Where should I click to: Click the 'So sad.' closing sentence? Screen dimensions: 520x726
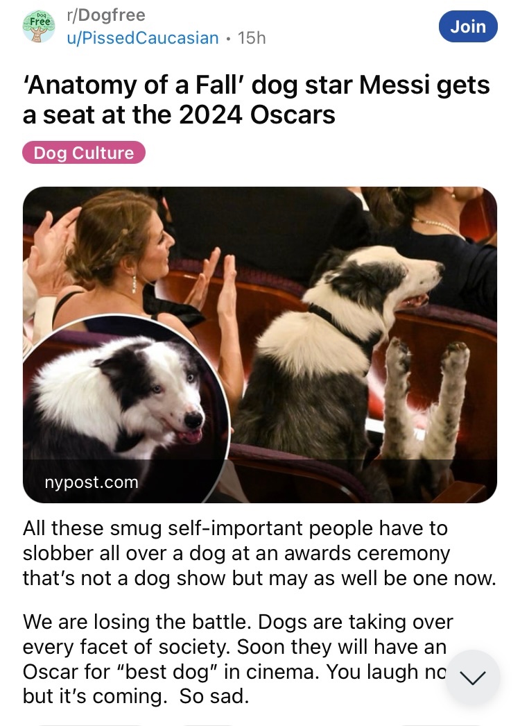(x=214, y=696)
